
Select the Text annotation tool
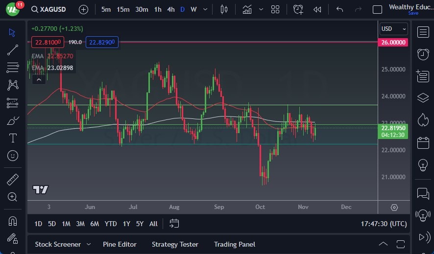point(13,138)
